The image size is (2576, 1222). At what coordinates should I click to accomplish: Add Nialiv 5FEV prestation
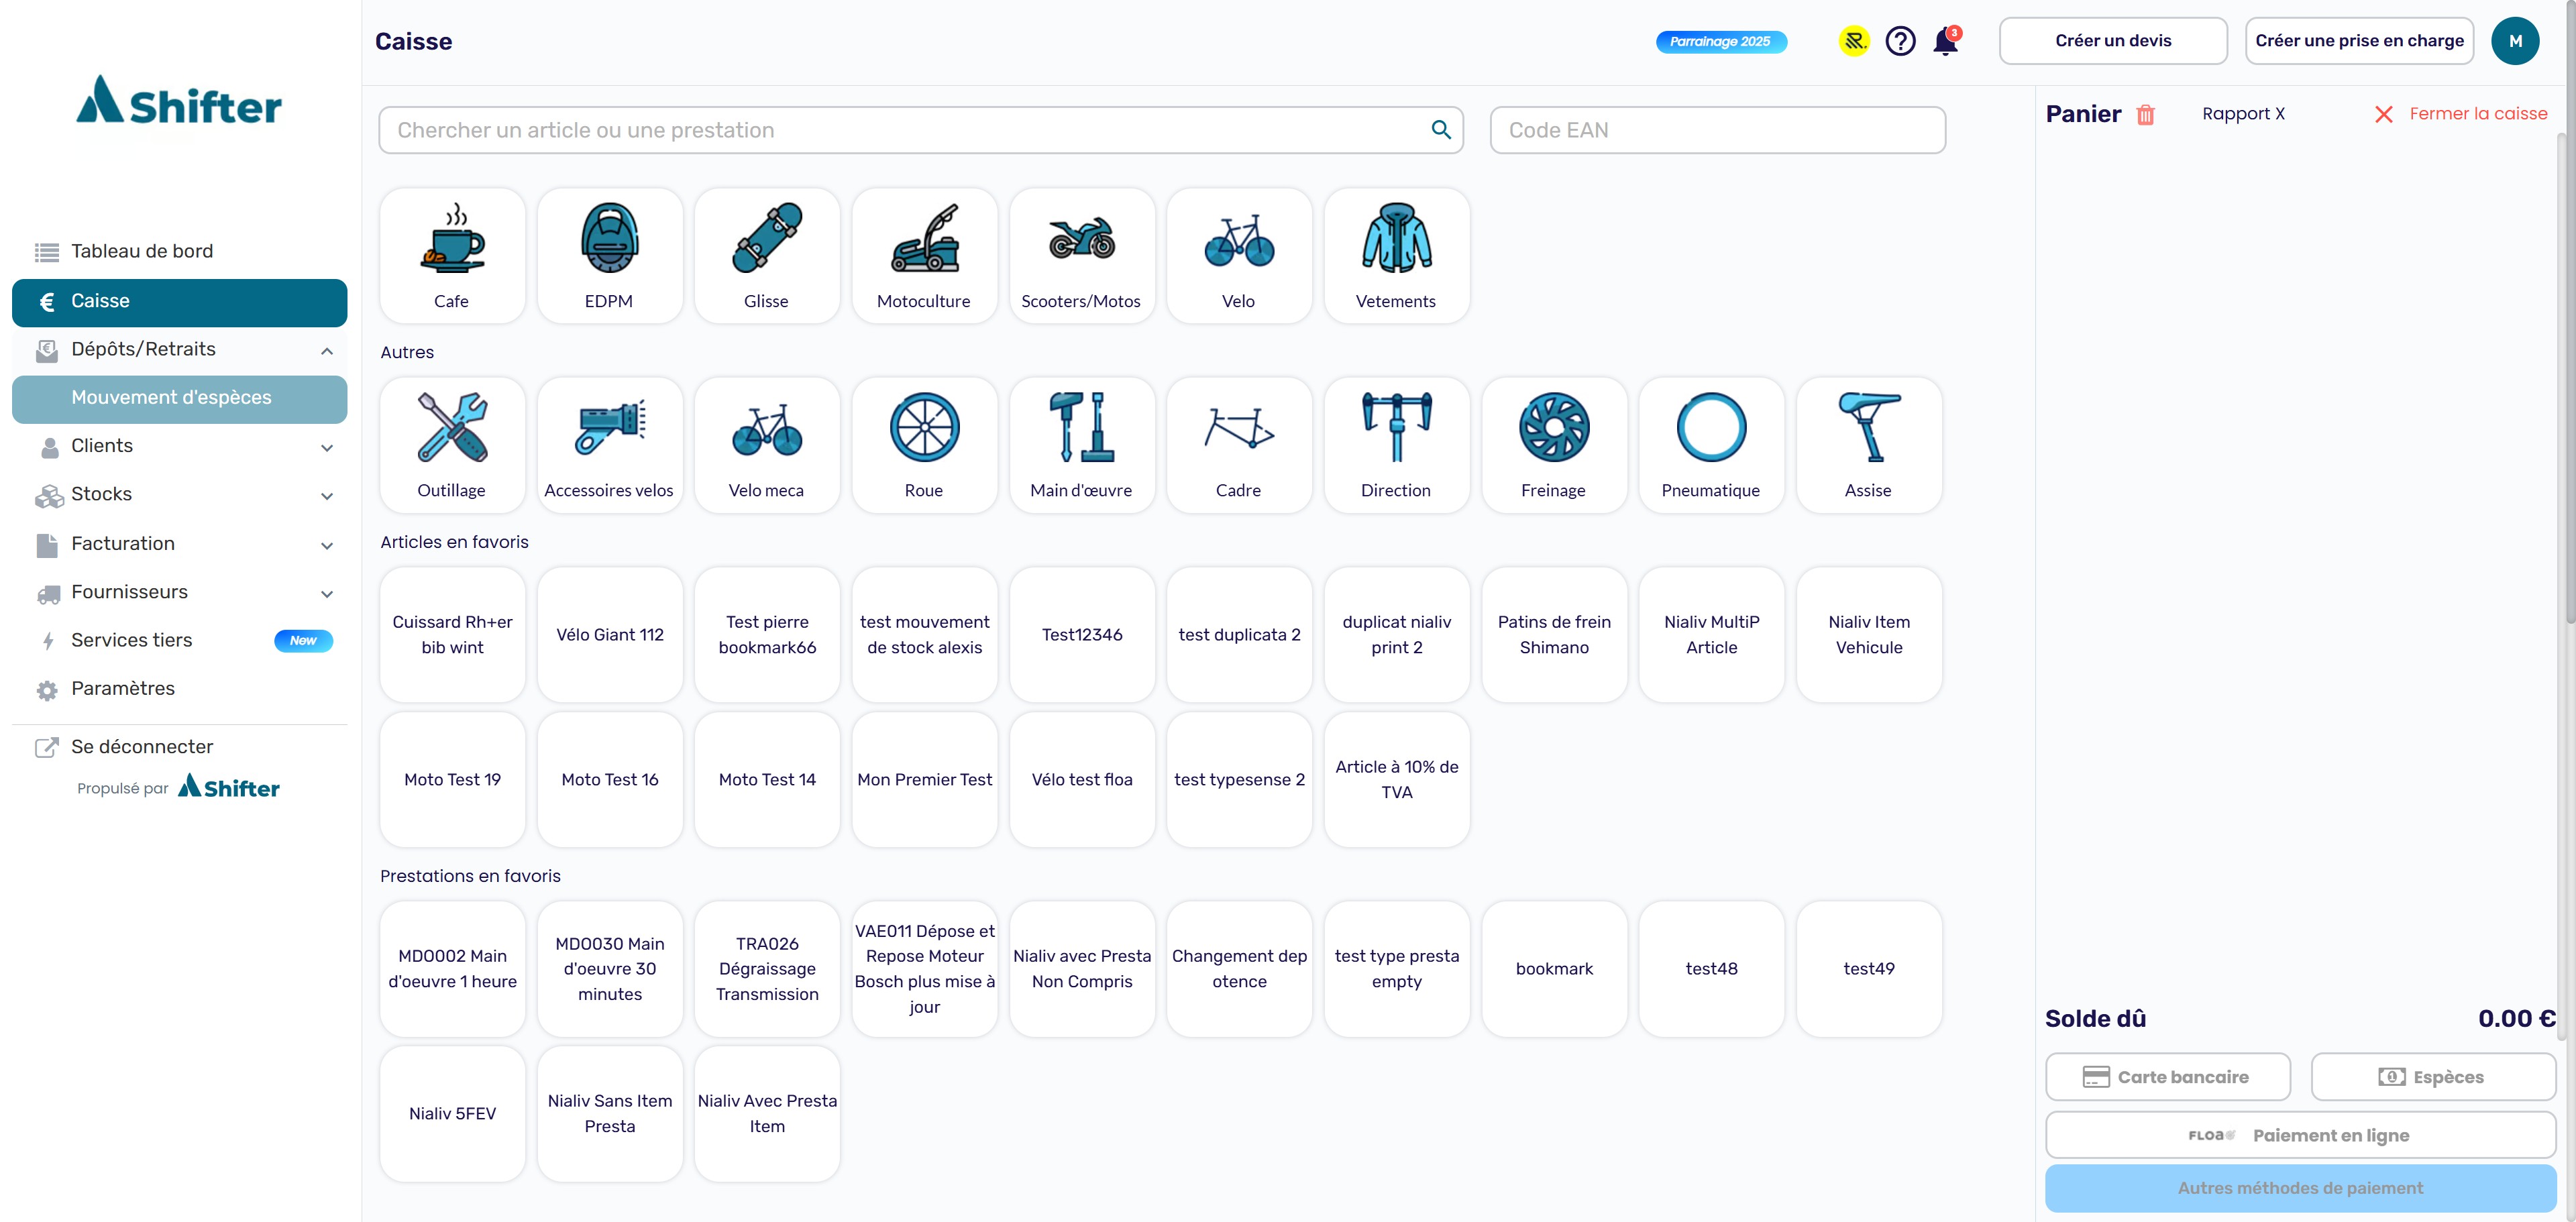point(452,1114)
